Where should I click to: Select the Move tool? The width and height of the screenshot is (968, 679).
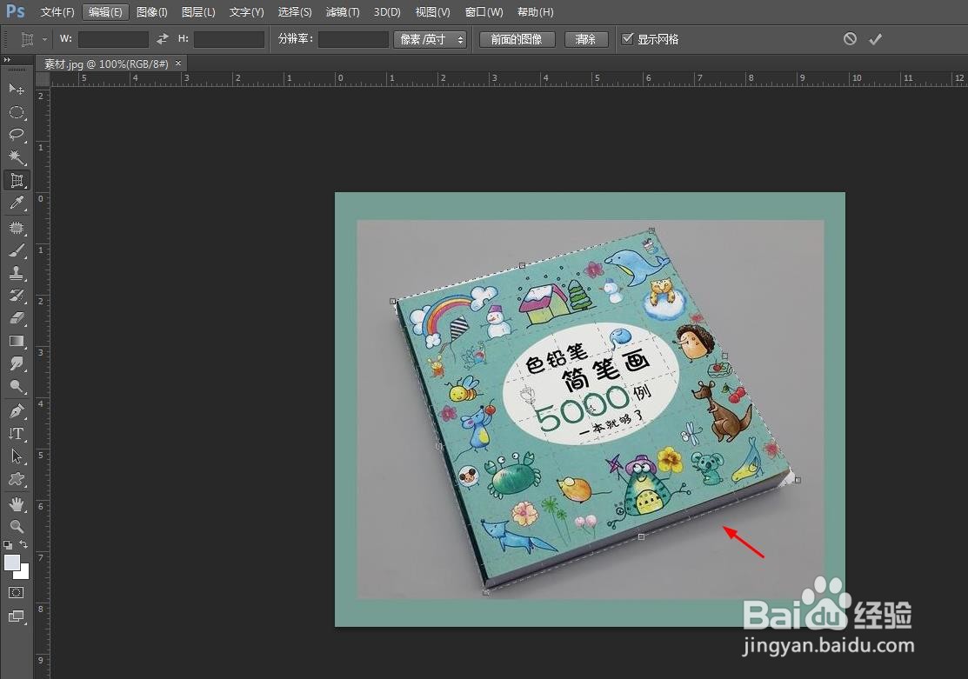click(17, 90)
